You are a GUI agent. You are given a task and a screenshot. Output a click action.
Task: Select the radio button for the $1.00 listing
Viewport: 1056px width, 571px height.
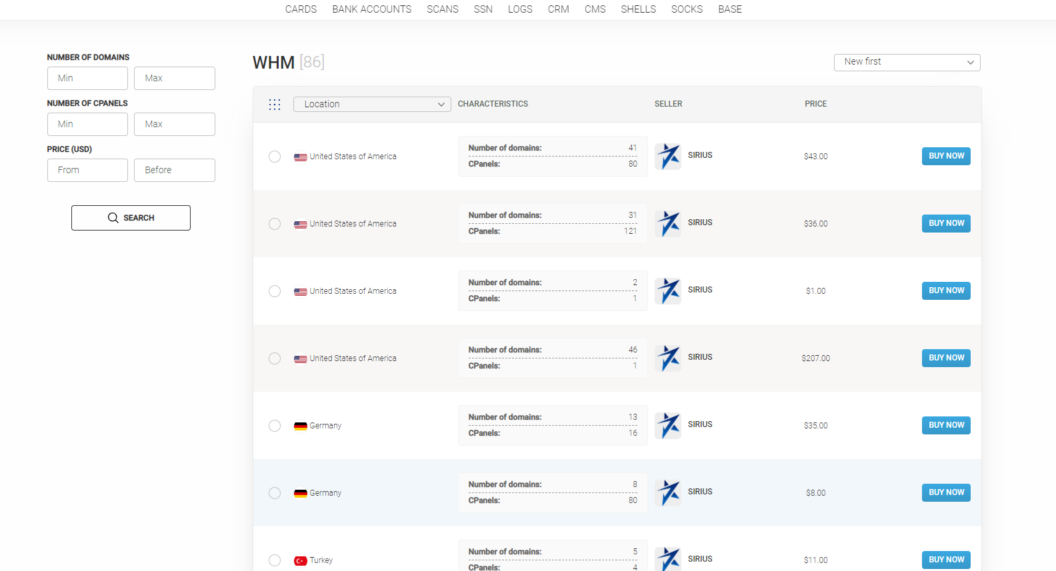pos(275,291)
